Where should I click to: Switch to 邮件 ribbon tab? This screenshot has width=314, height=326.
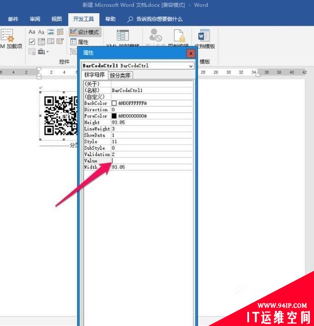coord(13,19)
